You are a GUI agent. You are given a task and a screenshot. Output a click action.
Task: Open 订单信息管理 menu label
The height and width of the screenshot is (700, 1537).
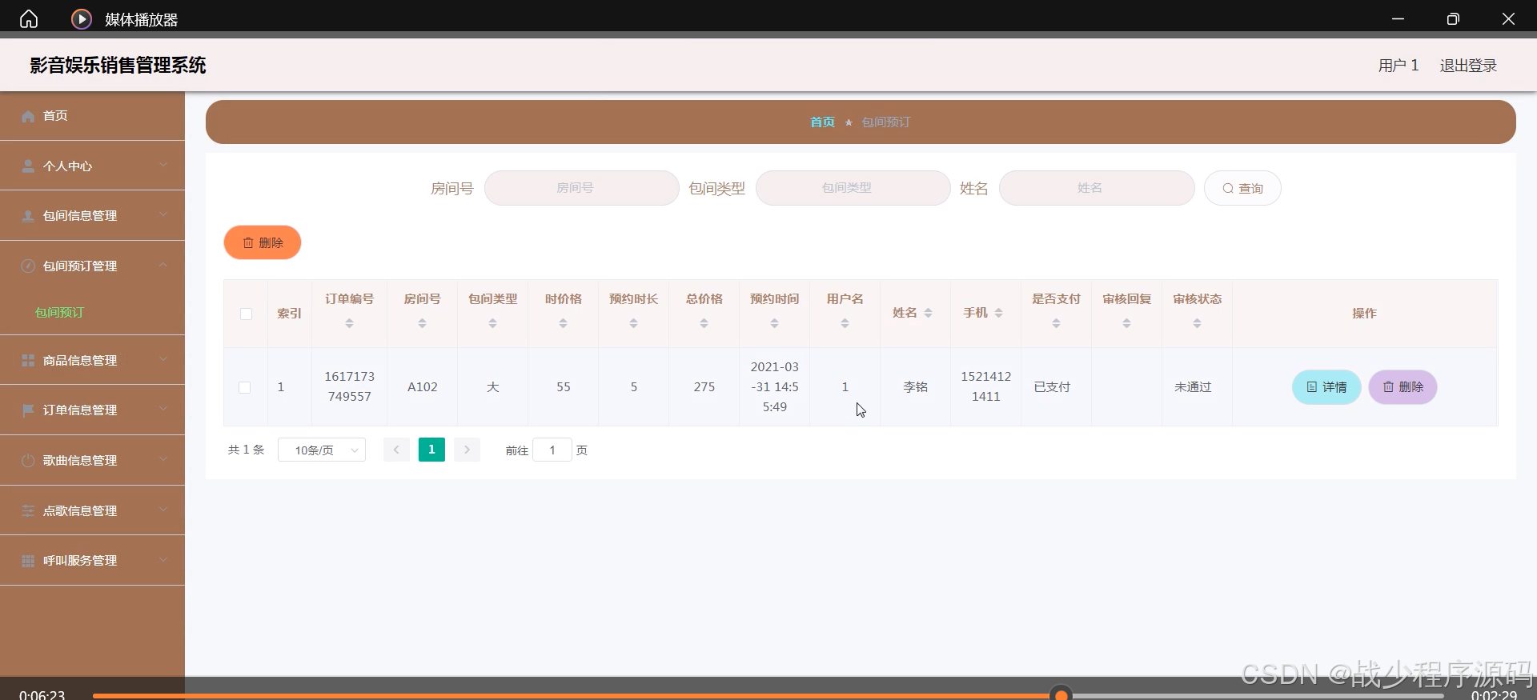pyautogui.click(x=80, y=410)
